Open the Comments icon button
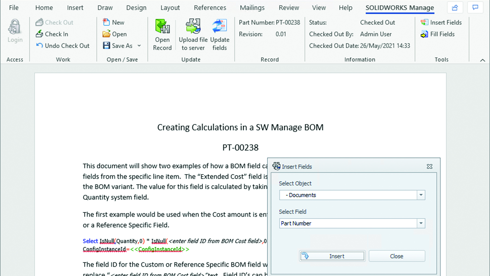 pyautogui.click(x=475, y=8)
